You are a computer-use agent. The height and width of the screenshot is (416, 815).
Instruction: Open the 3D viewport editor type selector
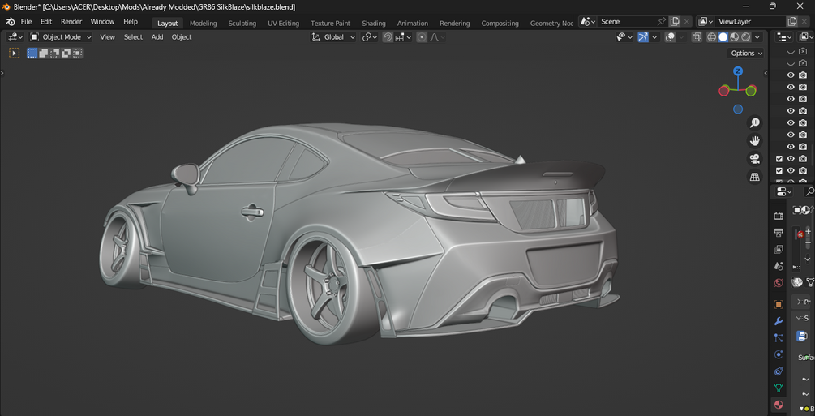coord(15,37)
